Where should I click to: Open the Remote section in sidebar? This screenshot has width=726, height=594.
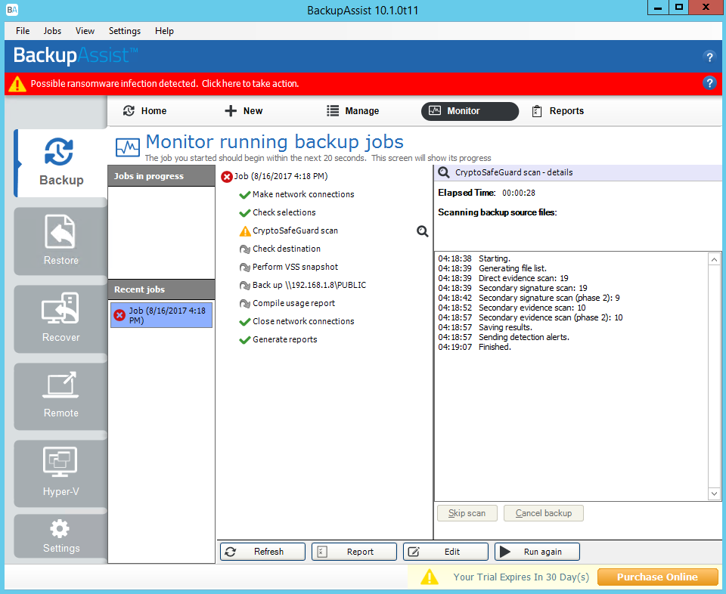[61, 396]
